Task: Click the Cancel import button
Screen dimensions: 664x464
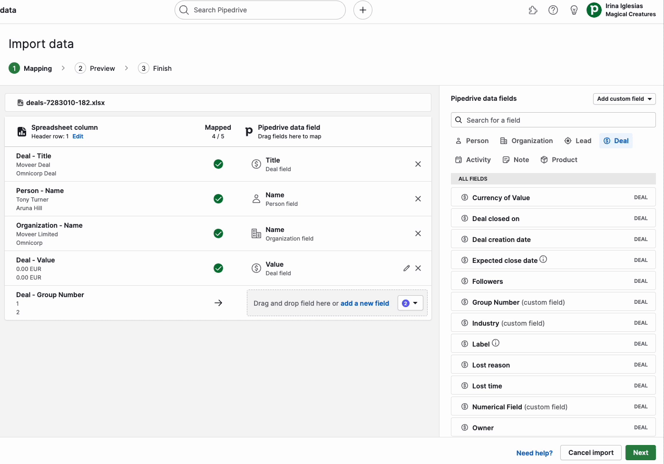Action: click(x=590, y=452)
